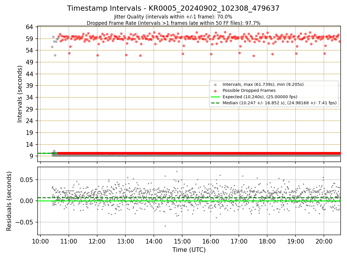
Task: Click the gray marker icon for 'Intervals' in the legend
Action: 215,85
